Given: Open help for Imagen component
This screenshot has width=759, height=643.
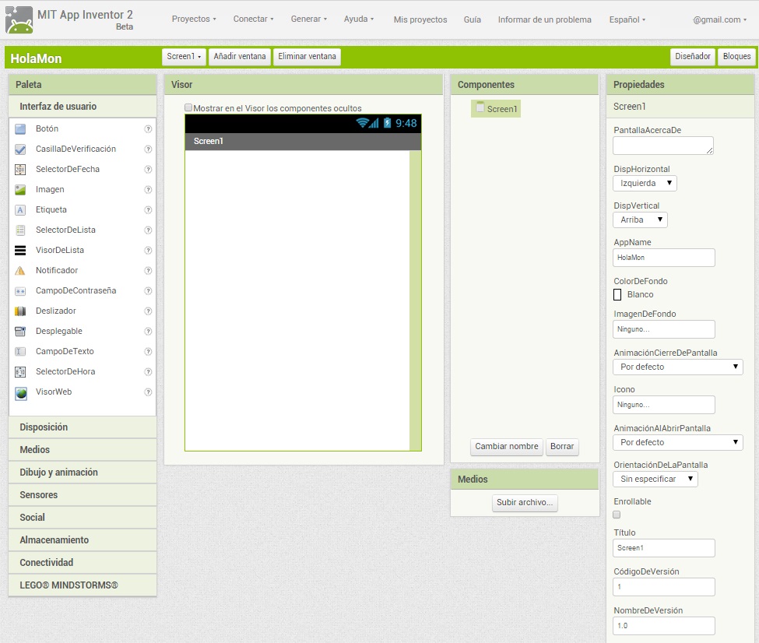Looking at the screenshot, I should [x=148, y=190].
